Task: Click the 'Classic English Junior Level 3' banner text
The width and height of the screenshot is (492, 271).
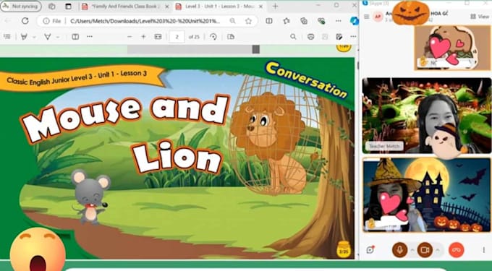Action: pyautogui.click(x=77, y=78)
